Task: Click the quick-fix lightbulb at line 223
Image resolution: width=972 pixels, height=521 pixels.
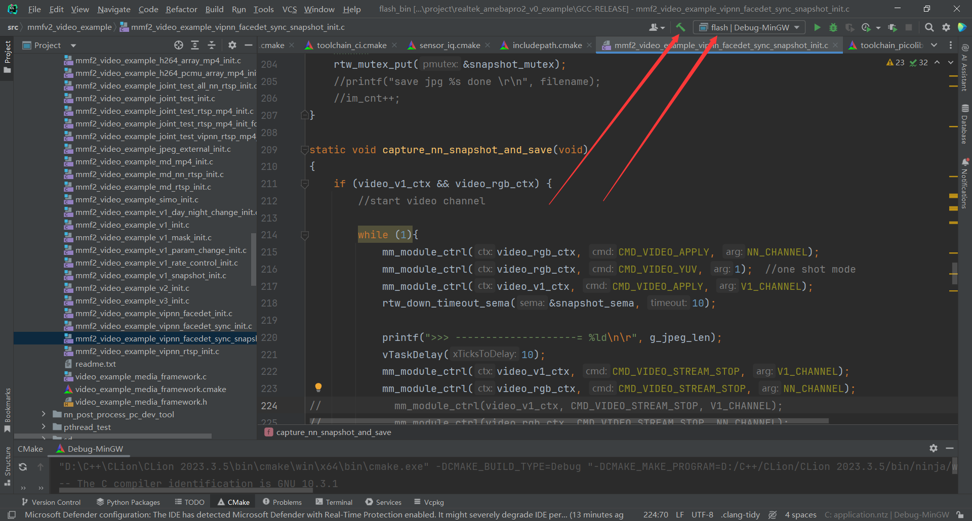Action: click(x=318, y=387)
